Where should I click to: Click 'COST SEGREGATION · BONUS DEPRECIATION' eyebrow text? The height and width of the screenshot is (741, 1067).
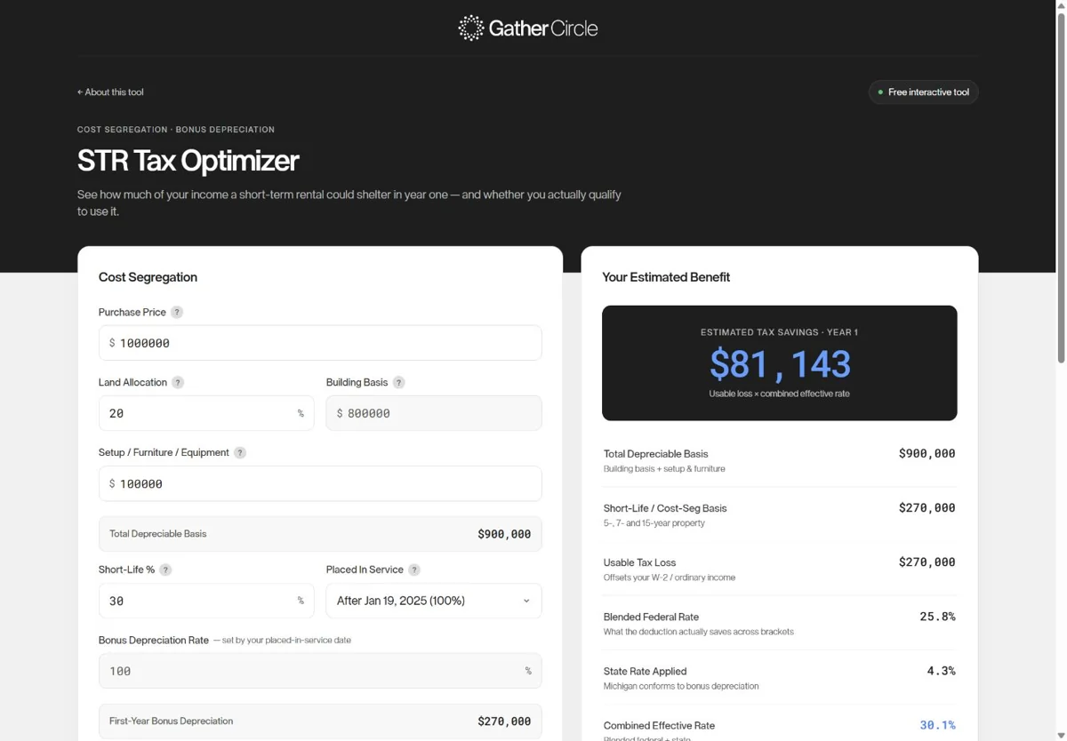(x=176, y=130)
